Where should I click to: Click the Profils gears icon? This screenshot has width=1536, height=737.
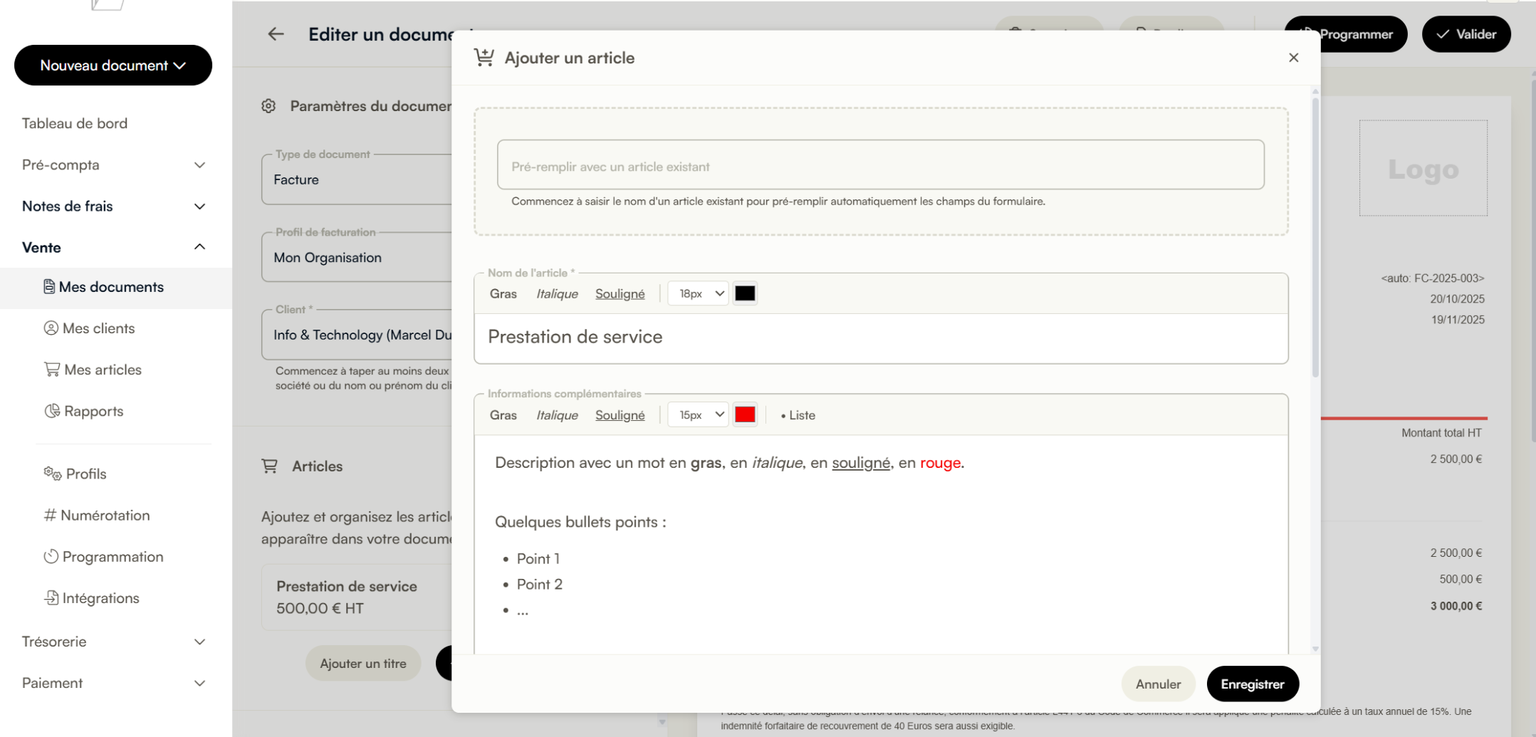tap(53, 474)
